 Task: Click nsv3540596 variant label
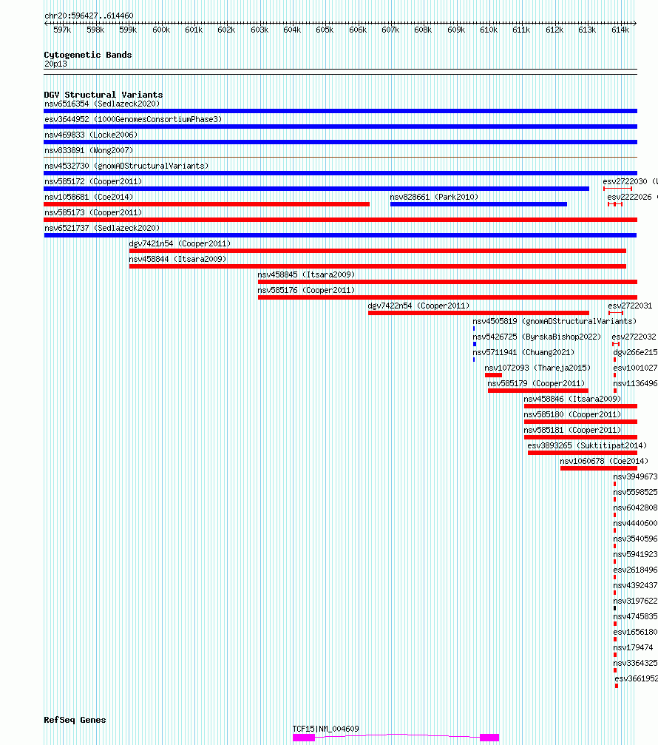(635, 539)
